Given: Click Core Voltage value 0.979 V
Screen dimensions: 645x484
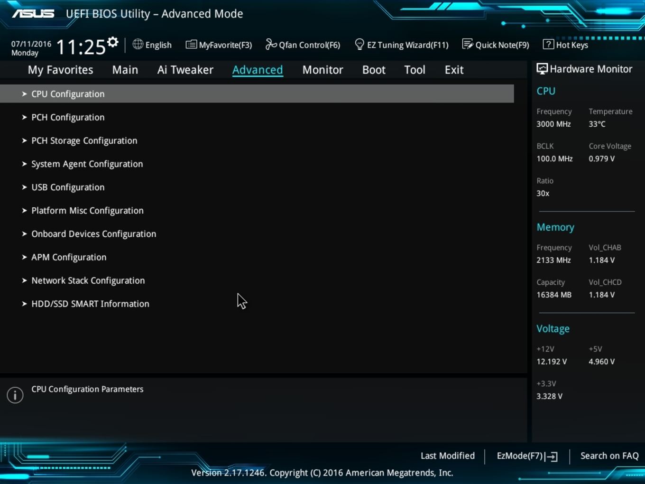Looking at the screenshot, I should click(x=602, y=158).
